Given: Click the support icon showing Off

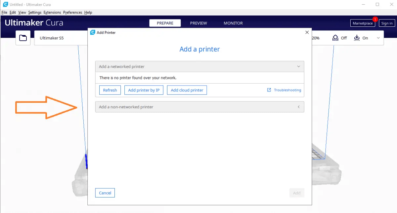Looking at the screenshot, I should [x=335, y=38].
